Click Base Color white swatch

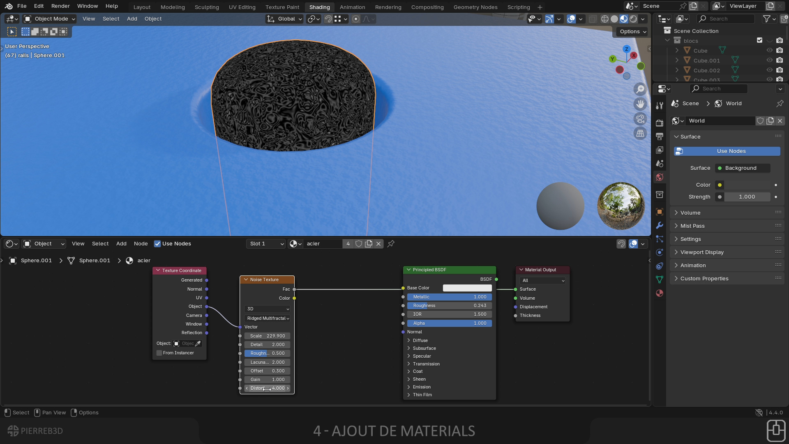coord(467,288)
